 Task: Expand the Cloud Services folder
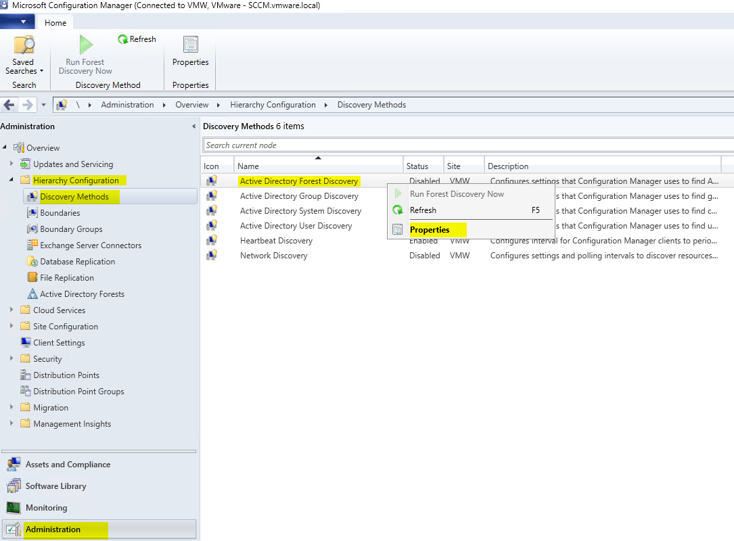point(12,310)
